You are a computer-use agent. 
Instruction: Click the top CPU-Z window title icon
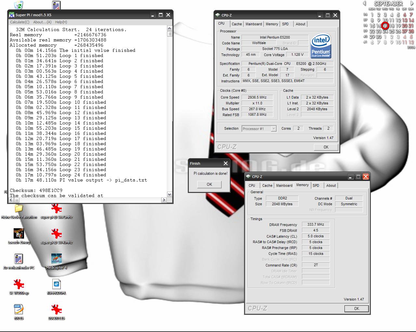(217, 15)
